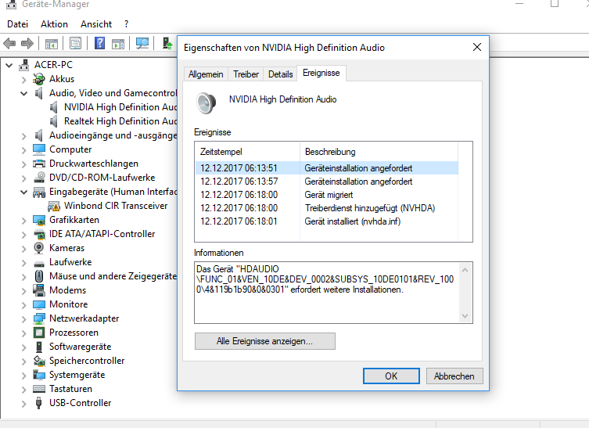The height and width of the screenshot is (428, 589).
Task: Open the ? help menu
Action: tap(126, 24)
